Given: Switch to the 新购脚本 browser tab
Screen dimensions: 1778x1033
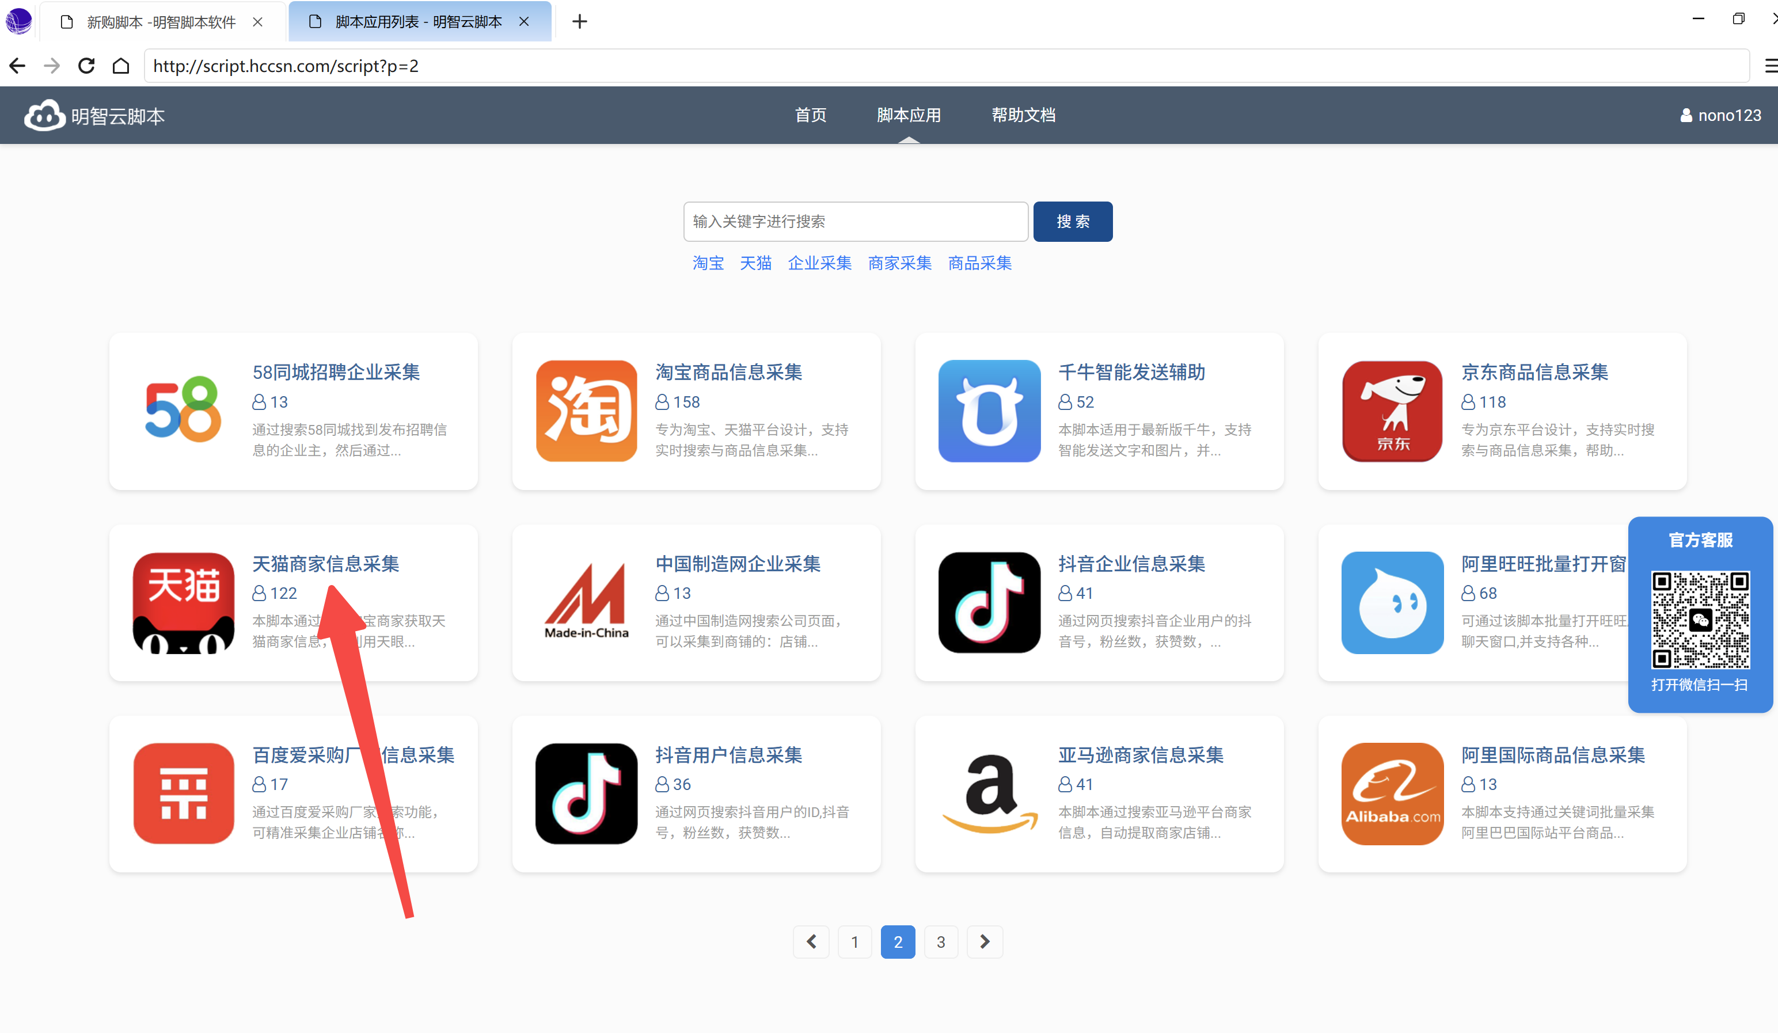Looking at the screenshot, I should point(163,22).
